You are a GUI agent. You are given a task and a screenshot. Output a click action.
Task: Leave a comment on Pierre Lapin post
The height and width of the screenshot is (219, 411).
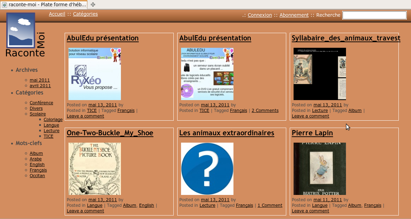point(310,211)
